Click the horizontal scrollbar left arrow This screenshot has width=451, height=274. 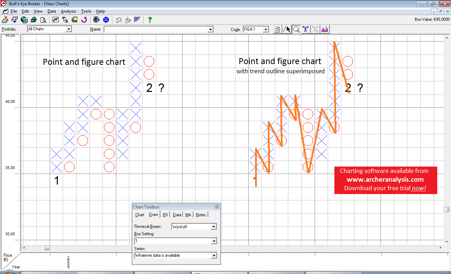pyautogui.click(x=24, y=248)
